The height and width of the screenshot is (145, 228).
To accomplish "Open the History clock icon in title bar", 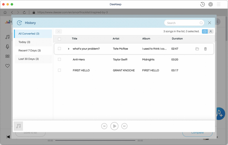I will point(202,4).
